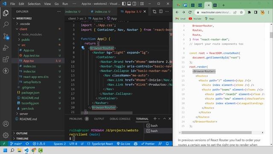Toggle the bottom panel in the title bar
Image resolution: width=273 pixels, height=154 pixels.
(x=129, y=4)
